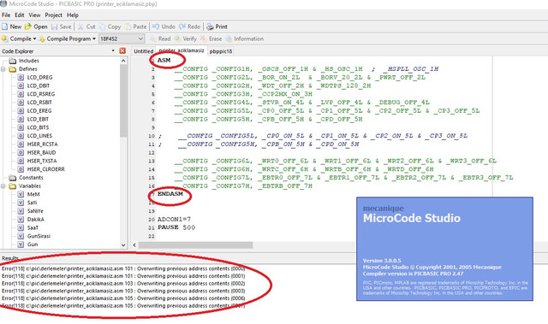The width and height of the screenshot is (548, 324).
Task: Select HSER_CLROERR in the Defines list
Action: (x=45, y=169)
